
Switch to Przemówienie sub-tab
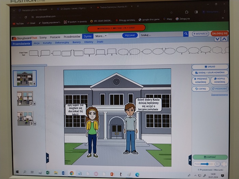coord(21,44)
